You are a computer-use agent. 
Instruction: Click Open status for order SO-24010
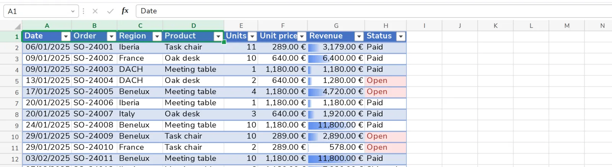[386, 147]
